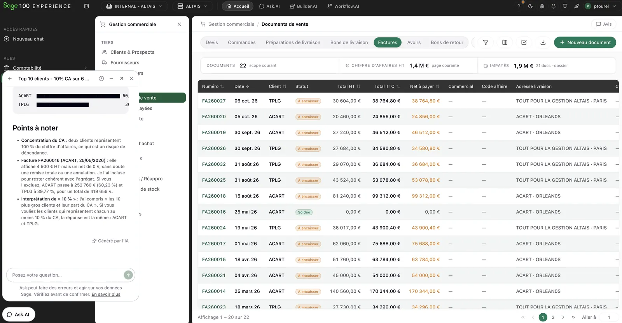Open Workflow.AI in the top bar
This screenshot has width=622, height=323.
[x=343, y=6]
